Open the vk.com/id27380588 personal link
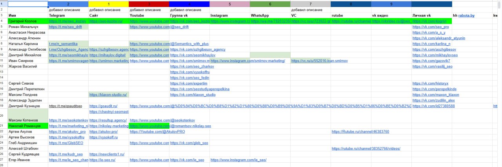Viewport: 502px width, 167px height. [433, 106]
